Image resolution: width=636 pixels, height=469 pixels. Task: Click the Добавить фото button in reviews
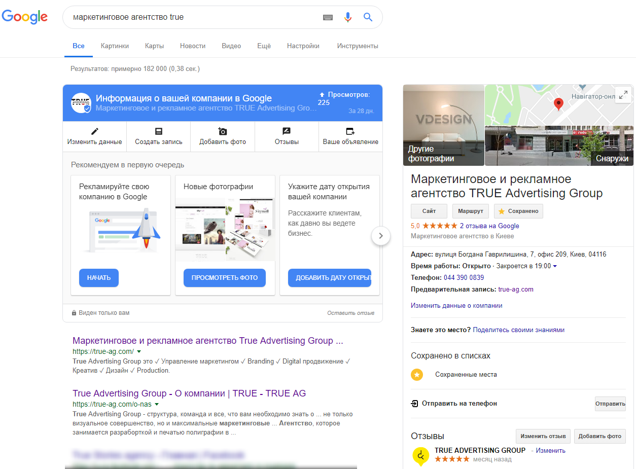point(600,436)
